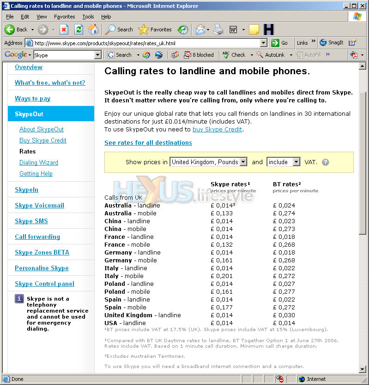This screenshot has height=385, width=369.
Task: Click the blue globe Google toolbar icon
Action: click(x=159, y=55)
